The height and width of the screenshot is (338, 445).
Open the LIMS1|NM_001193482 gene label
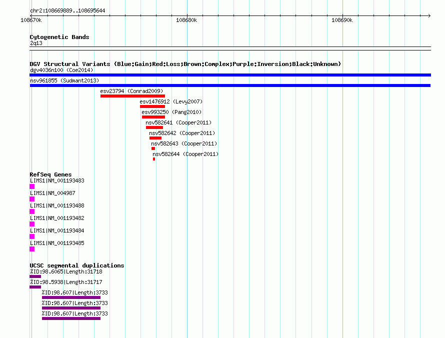click(57, 218)
